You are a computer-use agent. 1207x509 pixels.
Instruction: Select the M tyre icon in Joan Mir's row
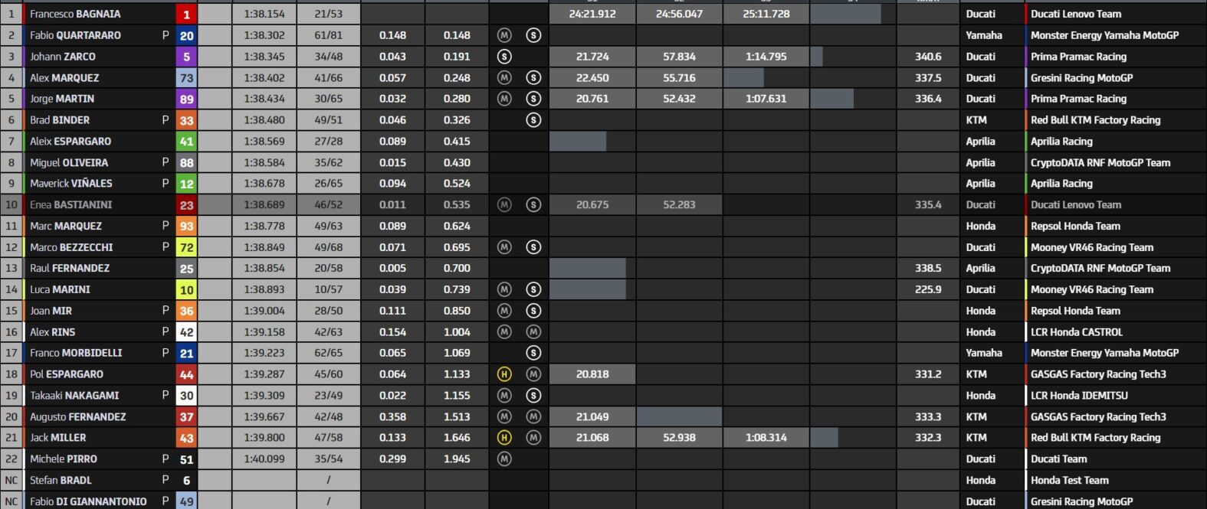click(504, 311)
